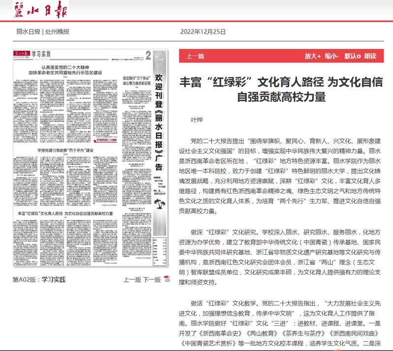Switch to the 处州晚报 edition tab
This screenshot has width=393, height=351.
coord(57,32)
